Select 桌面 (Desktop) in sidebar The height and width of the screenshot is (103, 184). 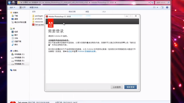click(15, 19)
